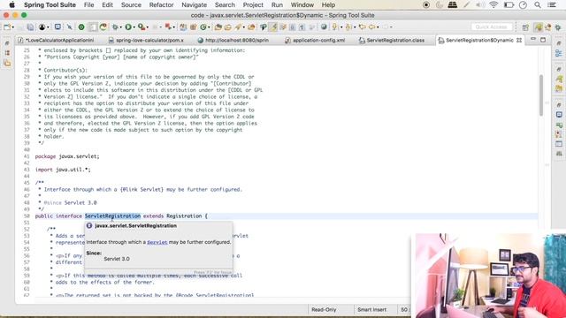Switch to application-config.xml tab
This screenshot has height=318, width=566.
point(315,40)
